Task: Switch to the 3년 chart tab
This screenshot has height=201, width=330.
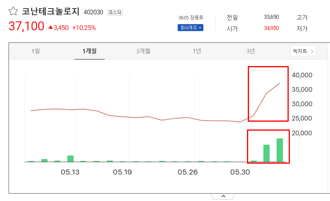Action: coord(251,51)
